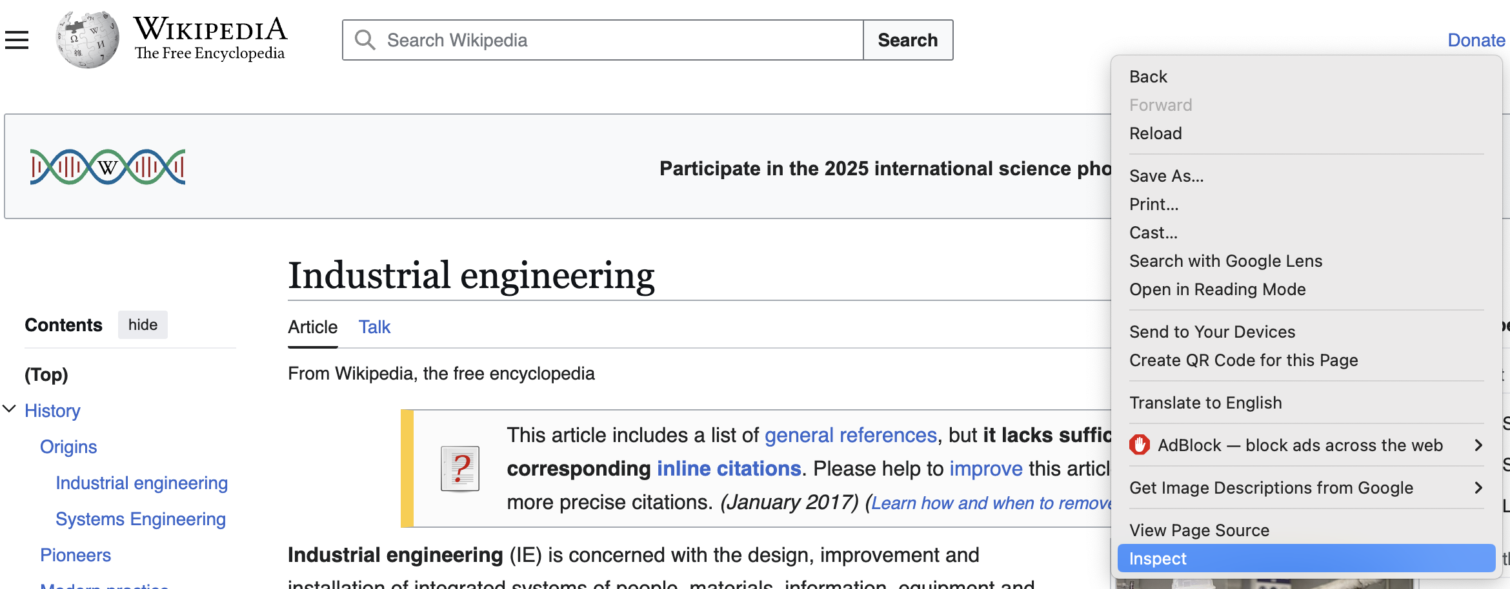Click the question mark citation notice icon

[x=459, y=468]
